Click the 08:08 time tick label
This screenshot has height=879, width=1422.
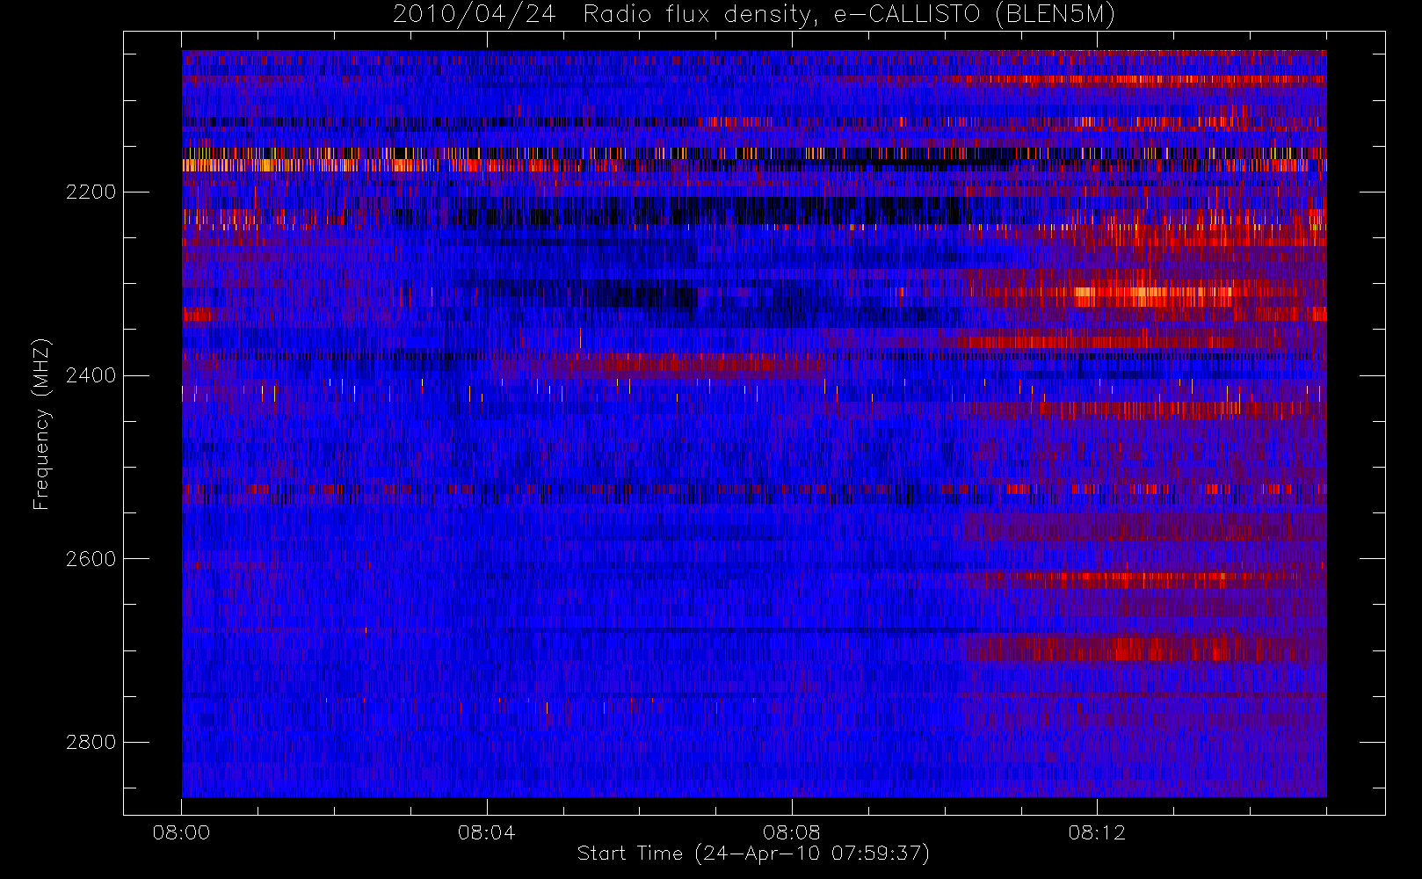tap(791, 832)
